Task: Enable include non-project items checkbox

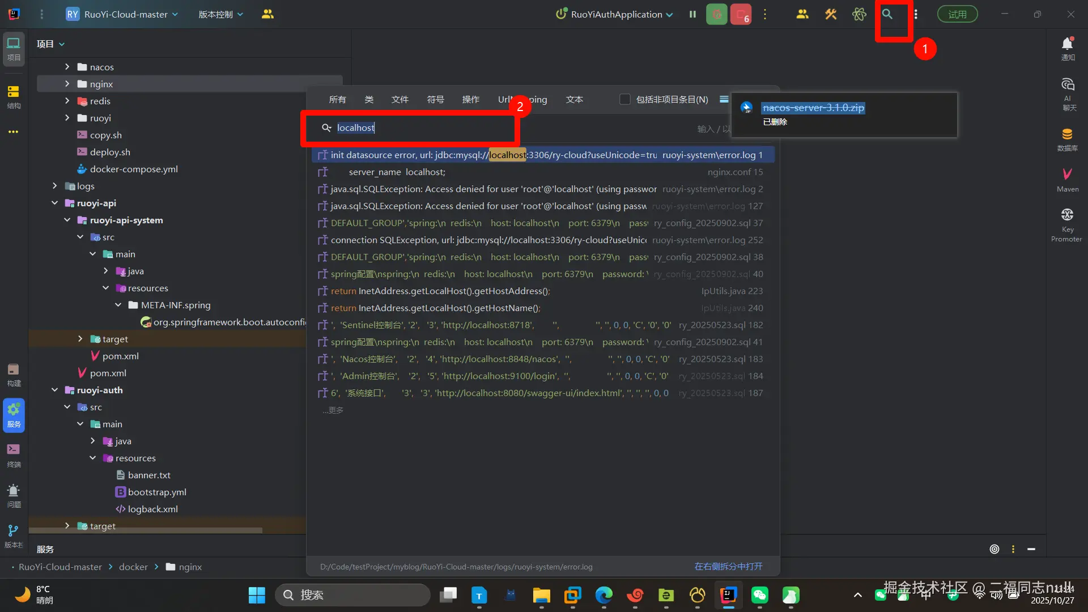Action: (x=625, y=100)
